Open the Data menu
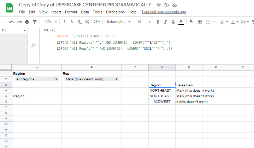 point(85,12)
